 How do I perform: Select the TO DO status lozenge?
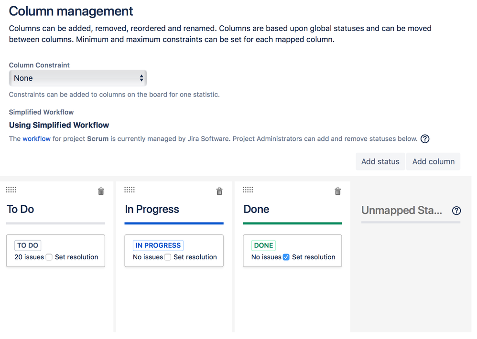pyautogui.click(x=28, y=245)
